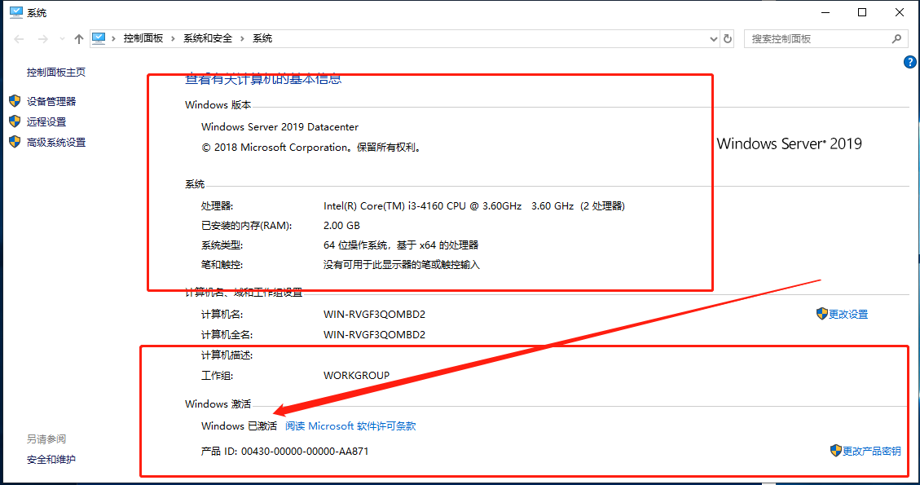
Task: Open 设备管理器 from the sidebar
Action: click(51, 102)
